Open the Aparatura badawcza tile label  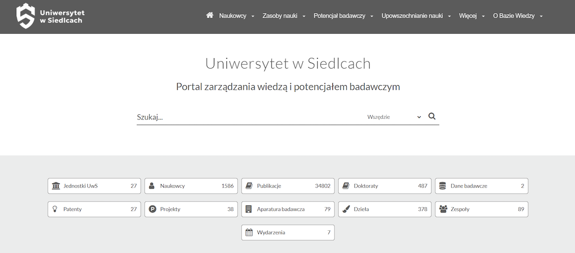click(280, 209)
